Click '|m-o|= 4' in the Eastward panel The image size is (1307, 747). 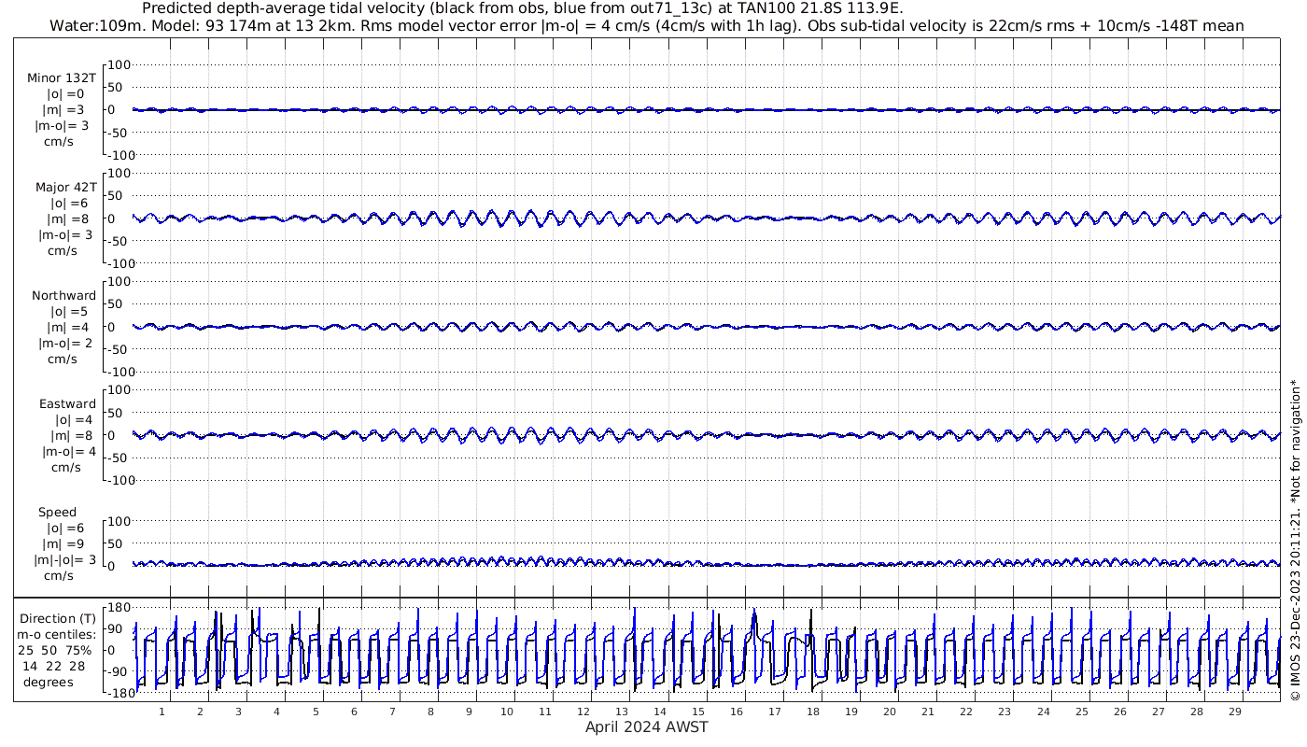69,451
